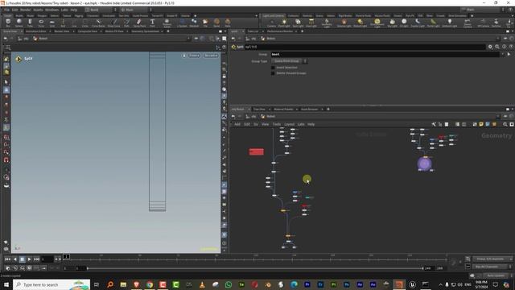Switch to Composite View tab
The width and height of the screenshot is (515, 290).
[88, 31]
